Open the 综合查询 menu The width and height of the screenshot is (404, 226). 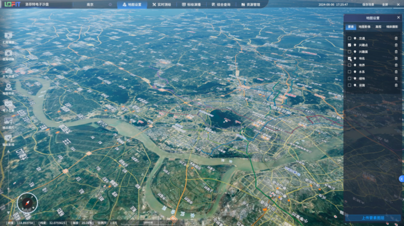[221, 4]
